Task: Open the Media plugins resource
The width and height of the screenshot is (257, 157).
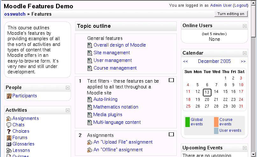Action: (108, 115)
